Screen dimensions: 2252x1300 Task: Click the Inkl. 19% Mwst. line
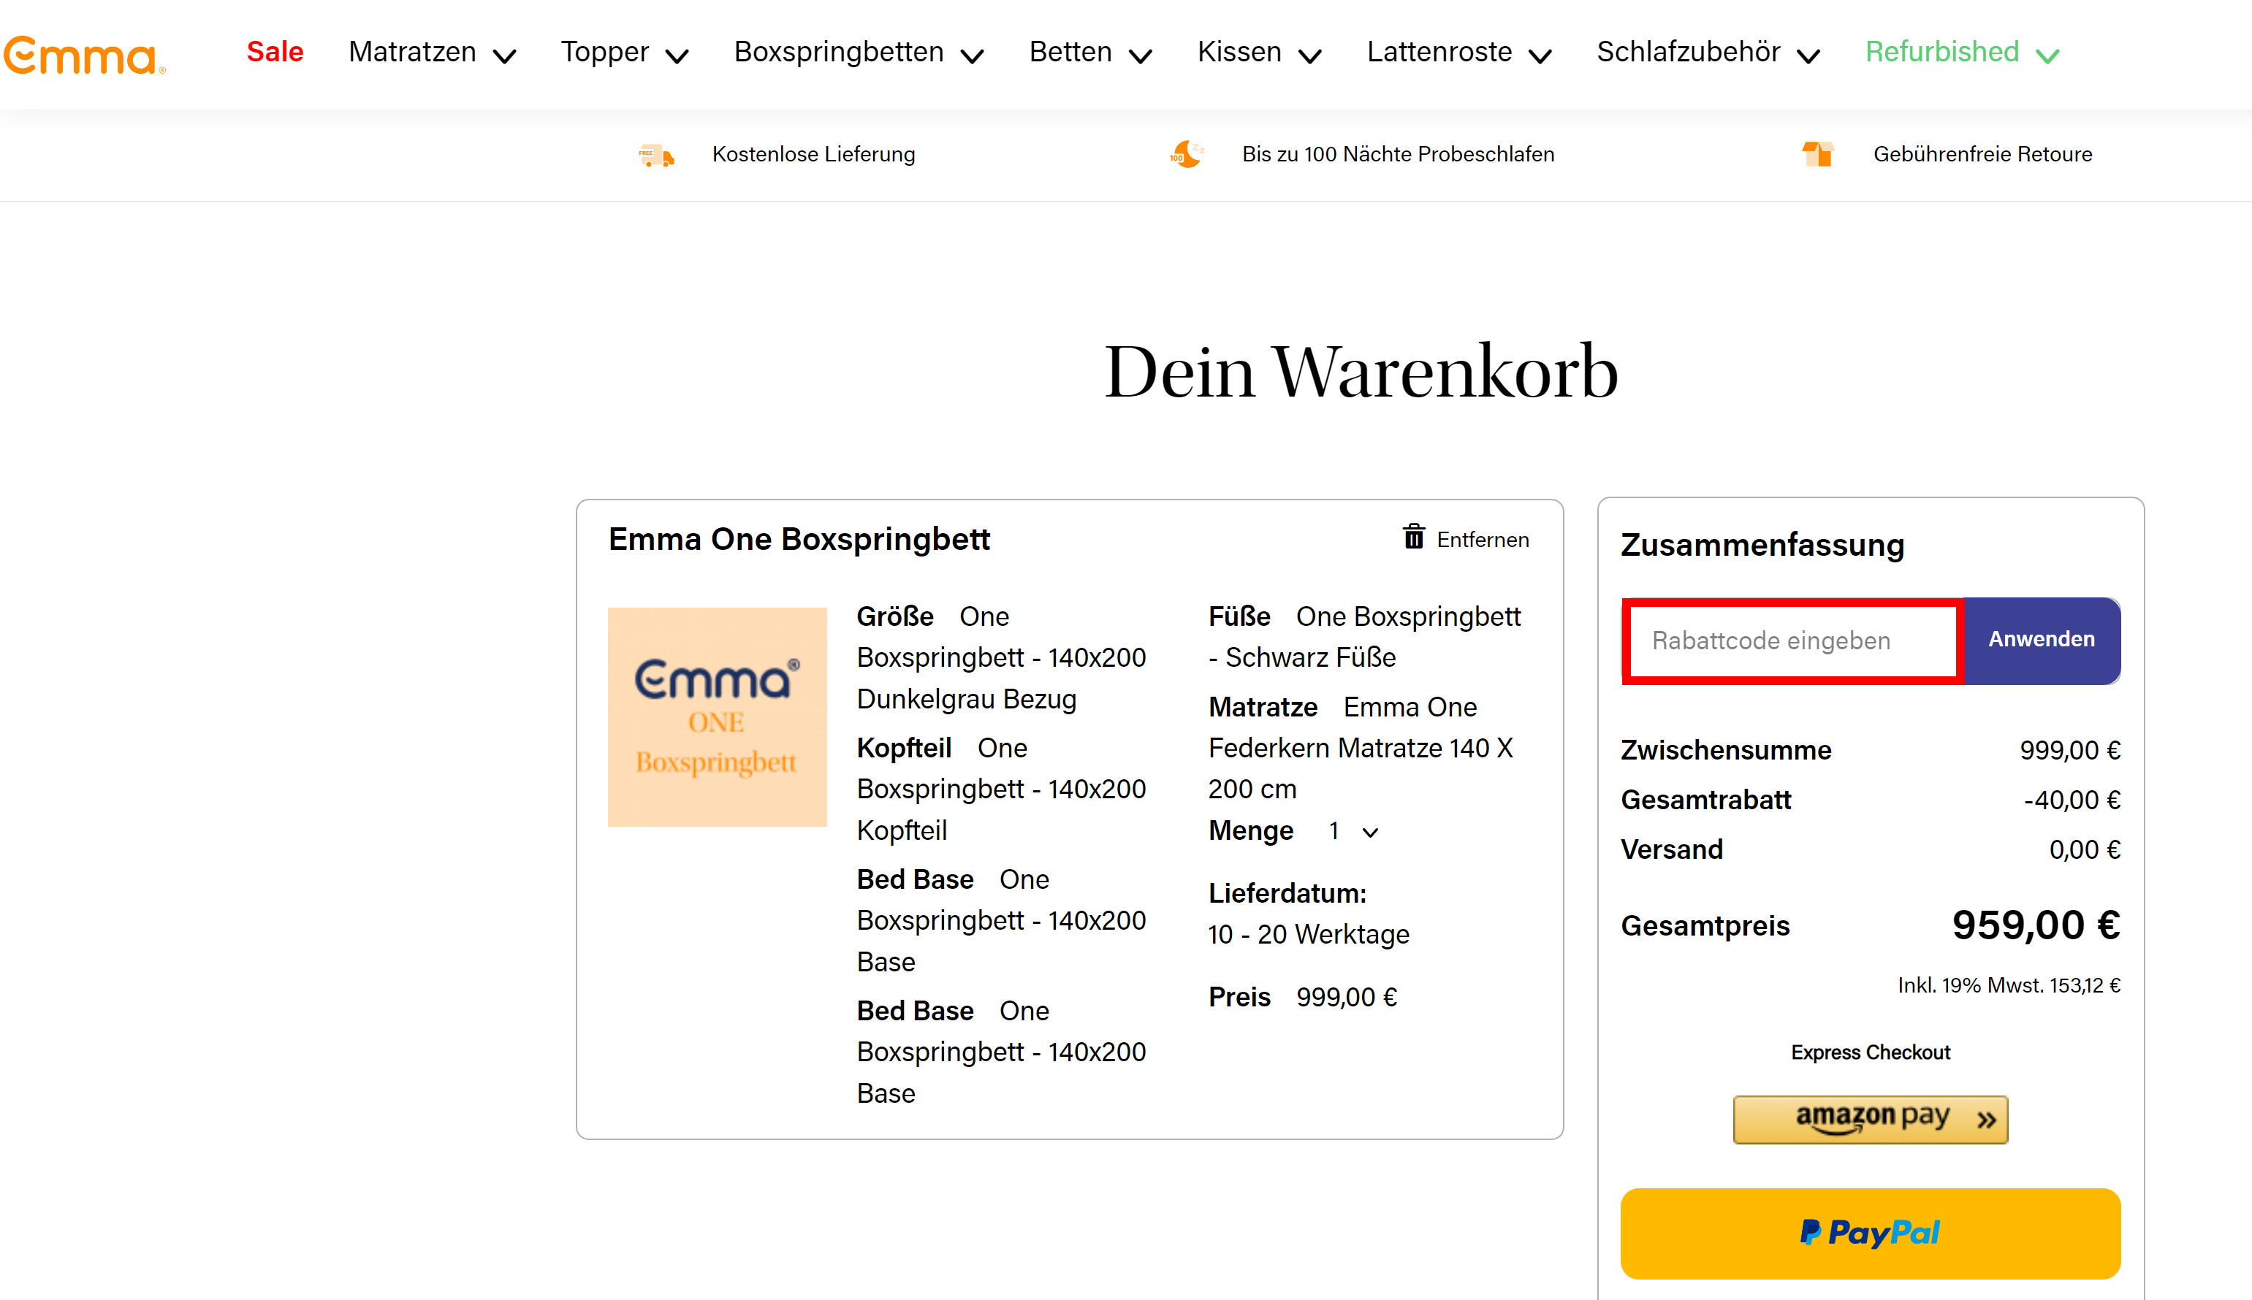[x=2009, y=984]
